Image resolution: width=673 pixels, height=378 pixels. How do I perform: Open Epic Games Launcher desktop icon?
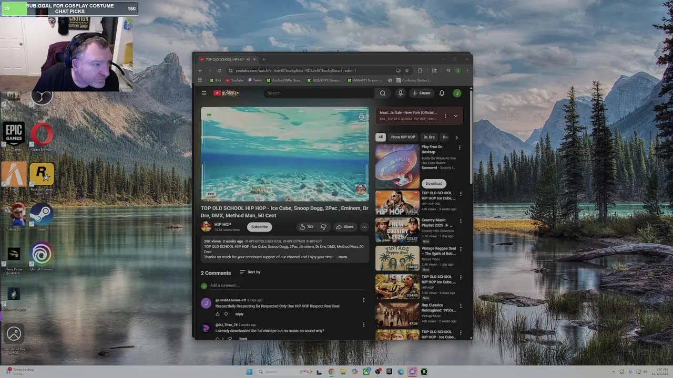[14, 138]
